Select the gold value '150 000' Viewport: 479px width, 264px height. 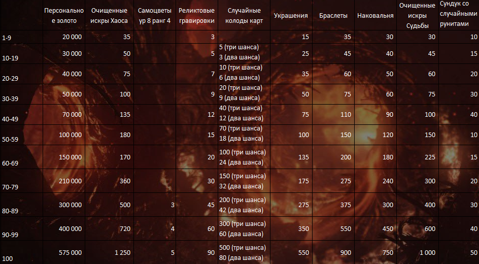70,157
